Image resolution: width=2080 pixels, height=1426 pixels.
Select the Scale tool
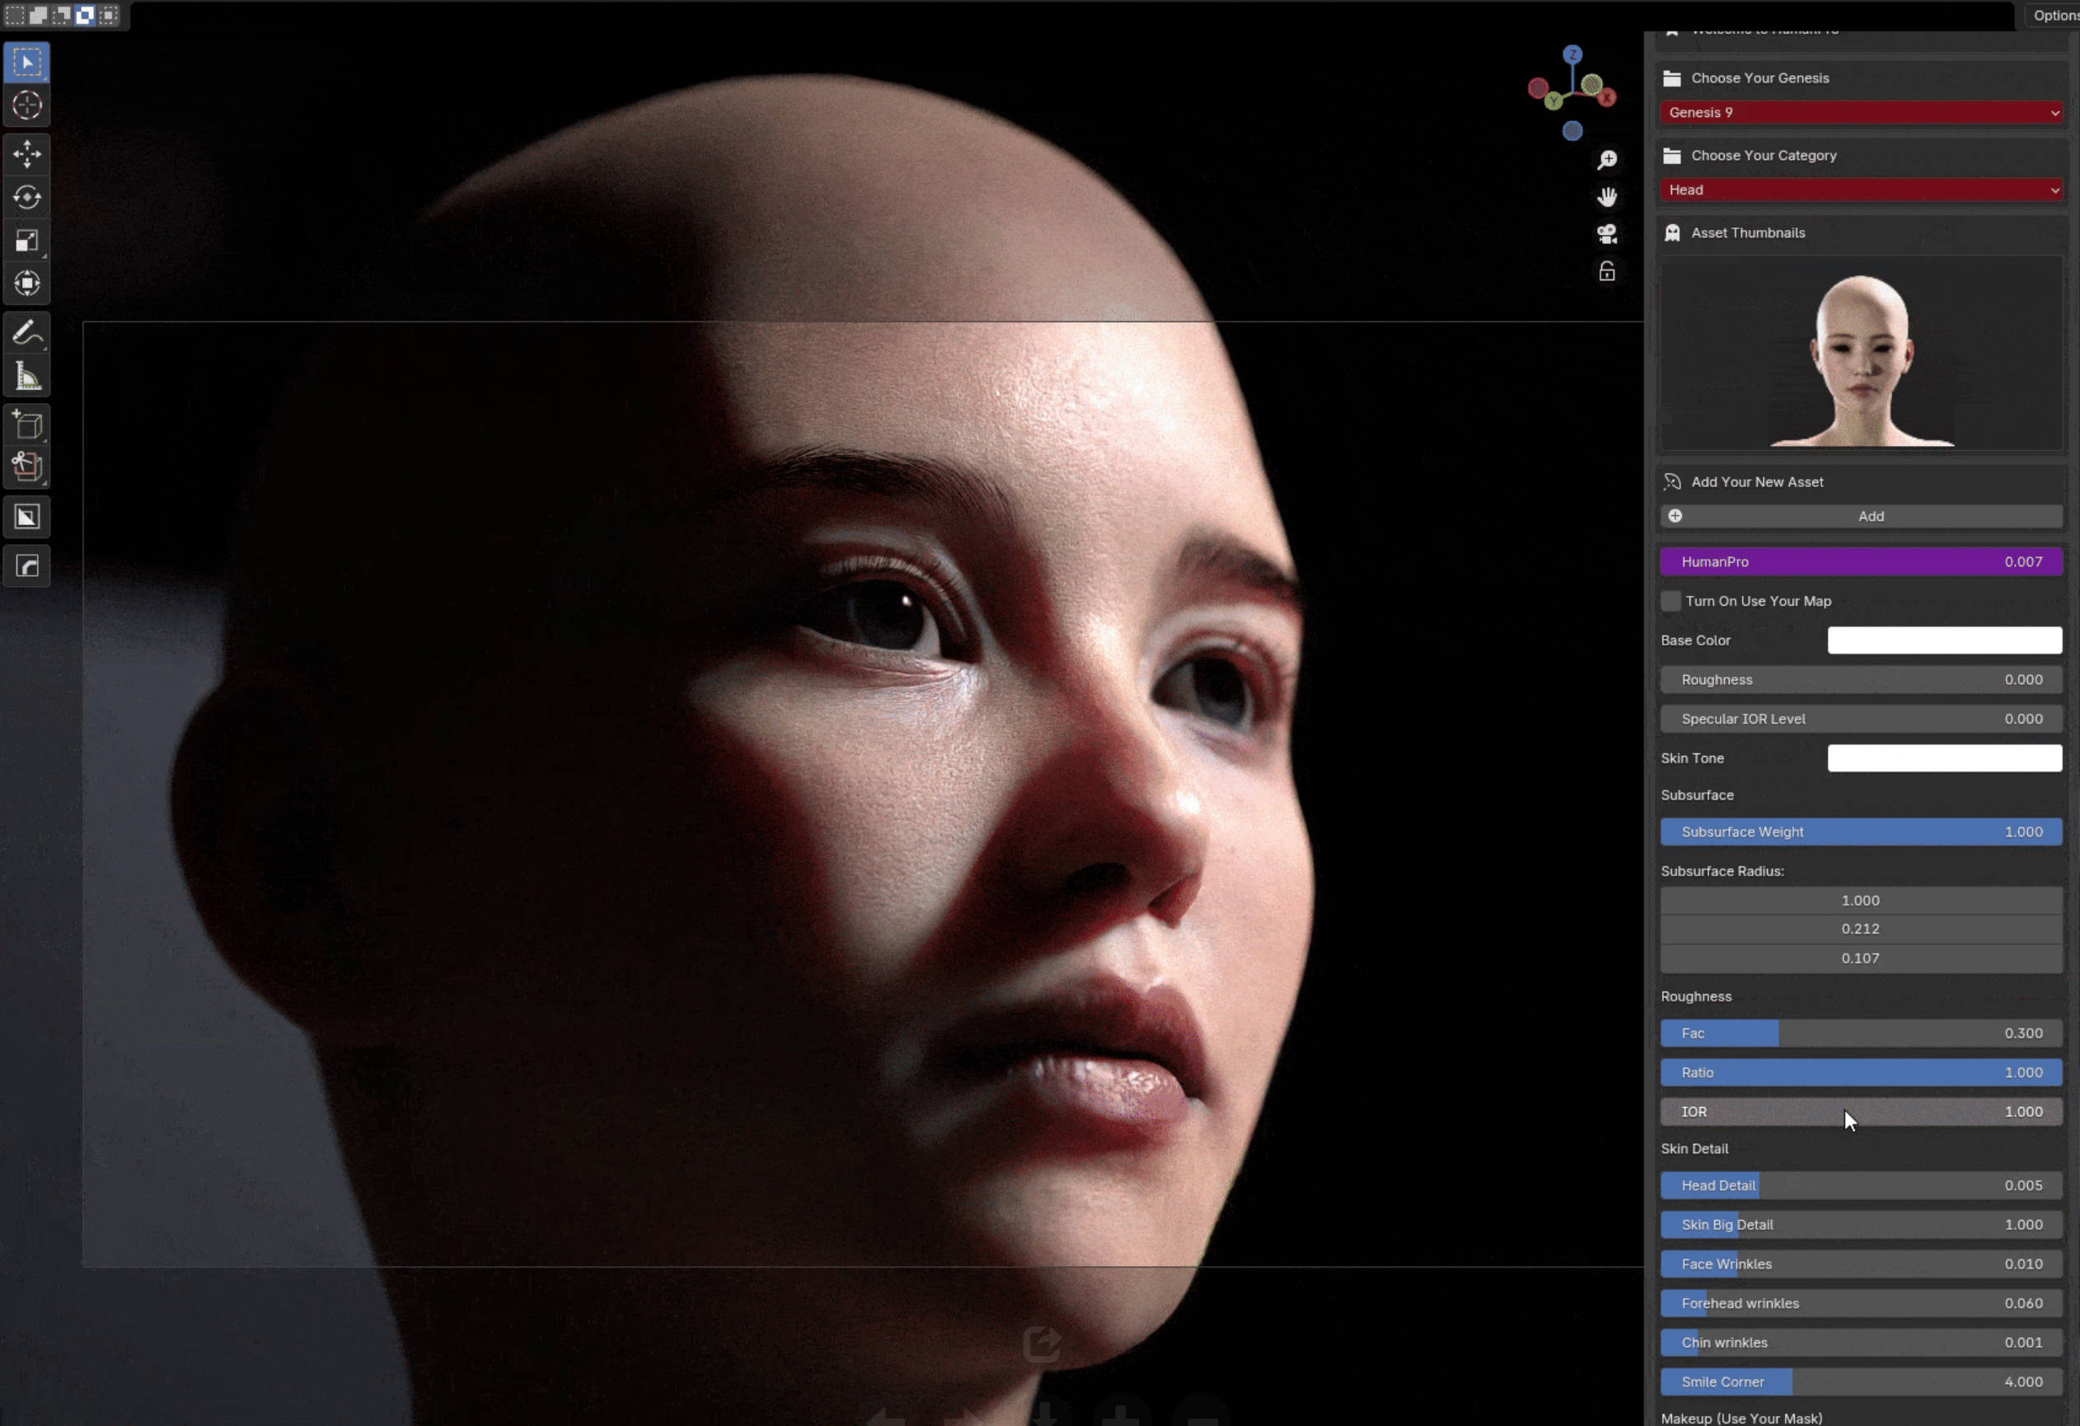point(27,240)
